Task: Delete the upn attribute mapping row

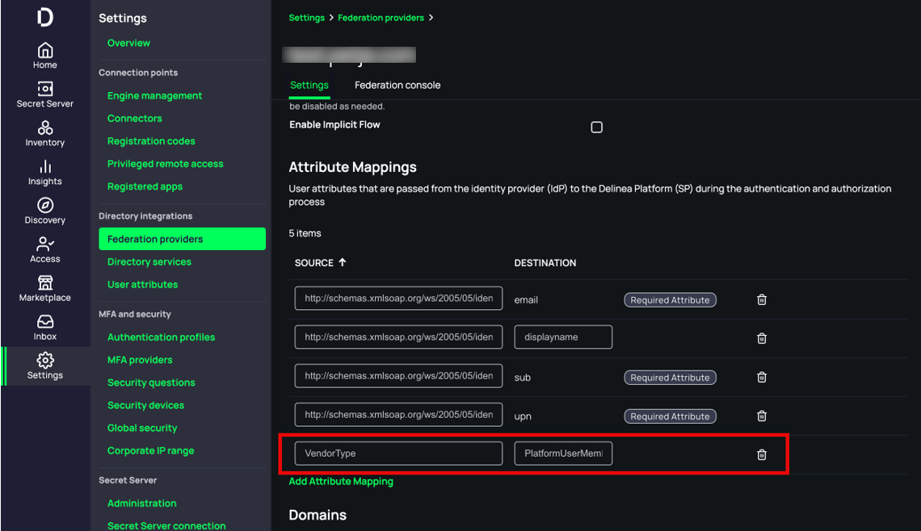Action: click(762, 416)
